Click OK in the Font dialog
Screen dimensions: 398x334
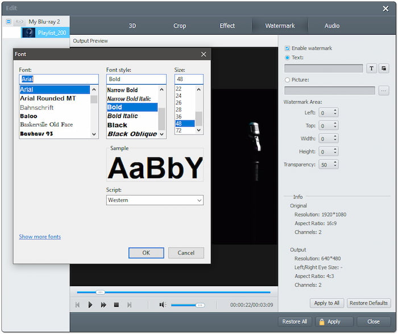coord(146,253)
